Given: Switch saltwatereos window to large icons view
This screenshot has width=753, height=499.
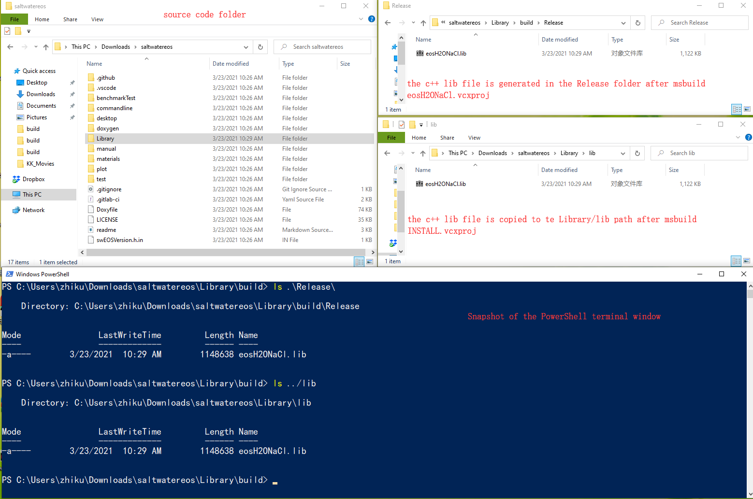Looking at the screenshot, I should pos(370,262).
